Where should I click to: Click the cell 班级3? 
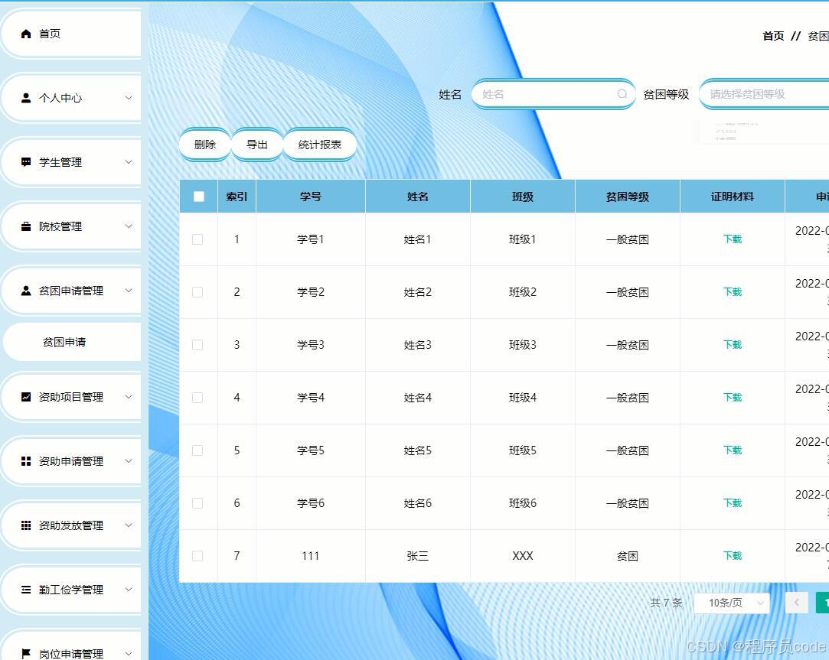pyautogui.click(x=522, y=345)
